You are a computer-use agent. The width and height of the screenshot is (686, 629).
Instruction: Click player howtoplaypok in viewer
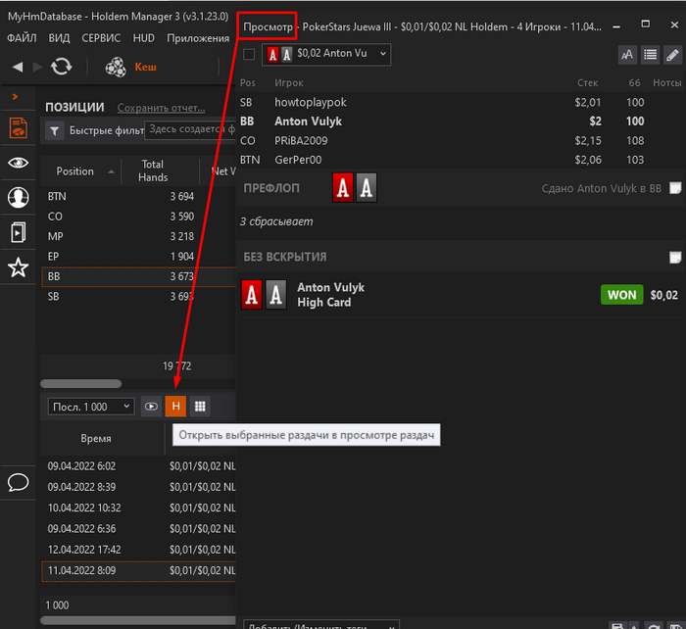(x=311, y=102)
